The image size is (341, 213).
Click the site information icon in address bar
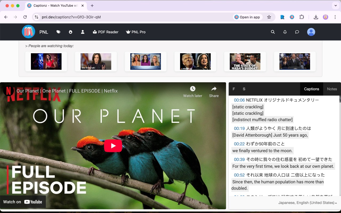[x=37, y=17]
